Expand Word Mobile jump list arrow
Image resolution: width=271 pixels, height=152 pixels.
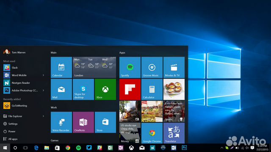pos(43,75)
